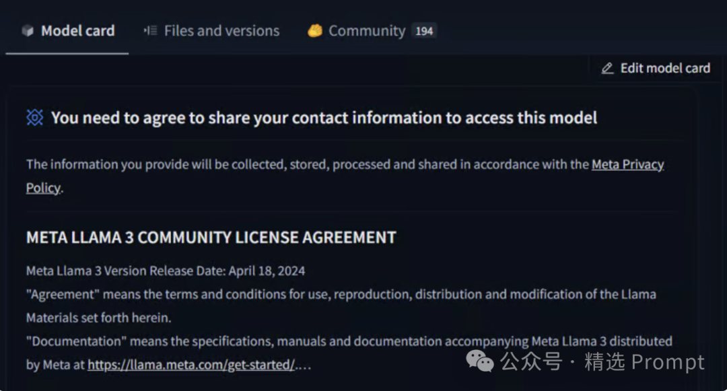Image resolution: width=727 pixels, height=391 pixels.
Task: Click the text 'Meta Llama 3 Version Release Date: April 18, 2024'
Action: [x=166, y=271]
